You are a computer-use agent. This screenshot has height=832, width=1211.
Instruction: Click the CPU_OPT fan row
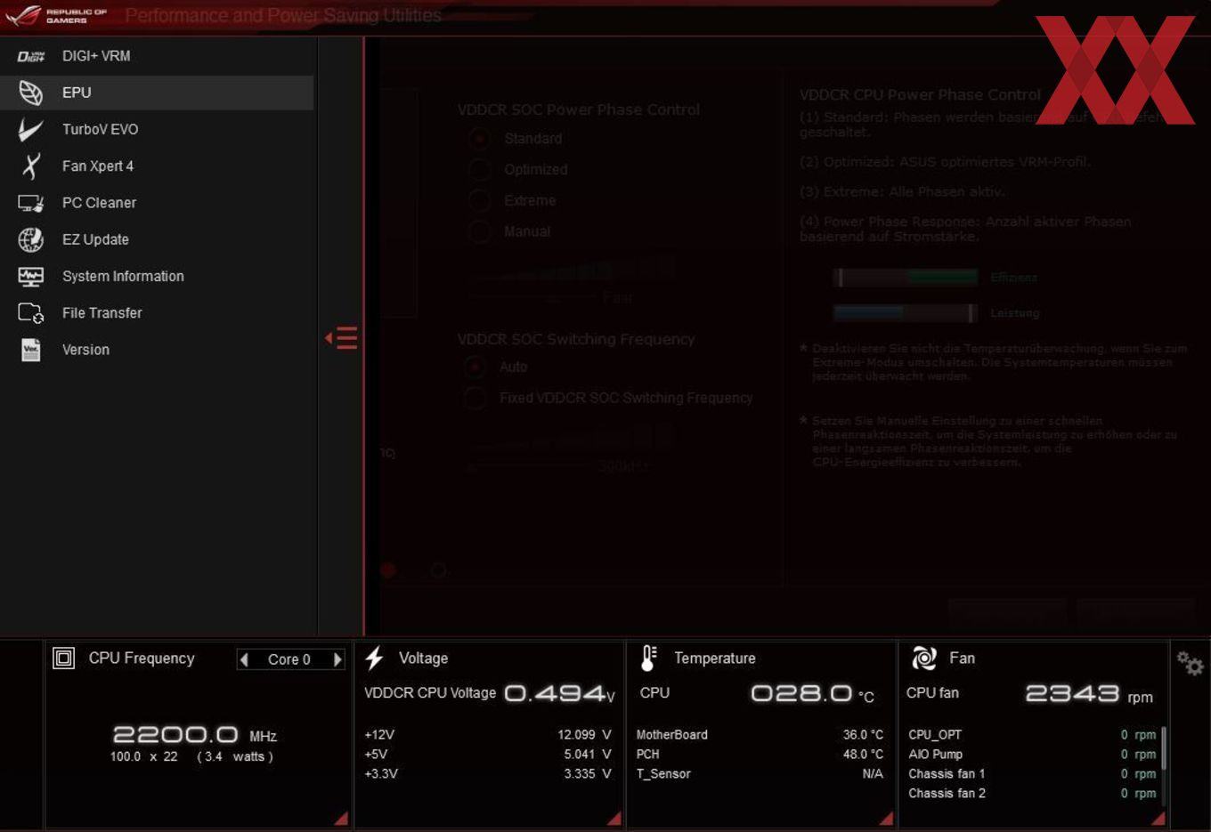(1032, 735)
